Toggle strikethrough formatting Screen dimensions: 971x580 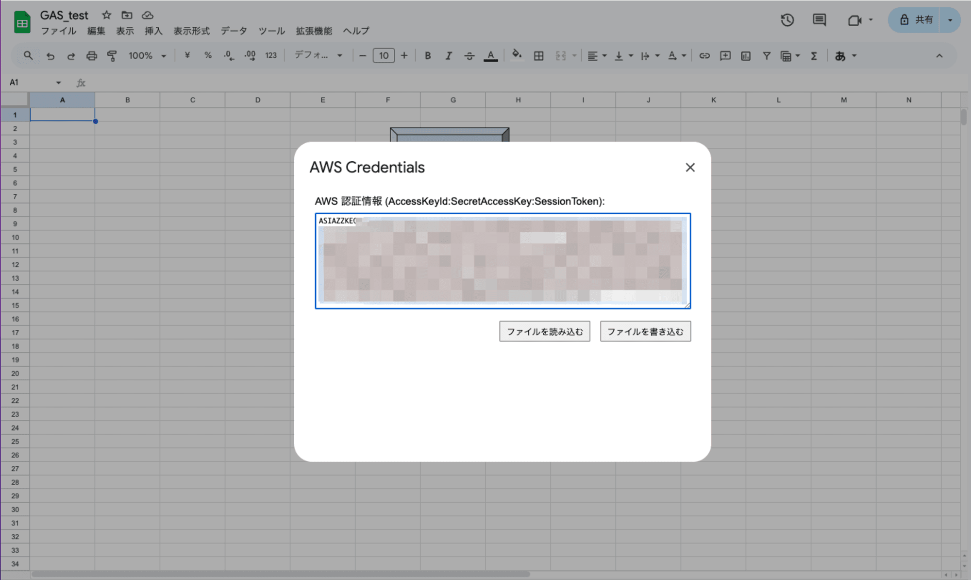click(x=469, y=56)
